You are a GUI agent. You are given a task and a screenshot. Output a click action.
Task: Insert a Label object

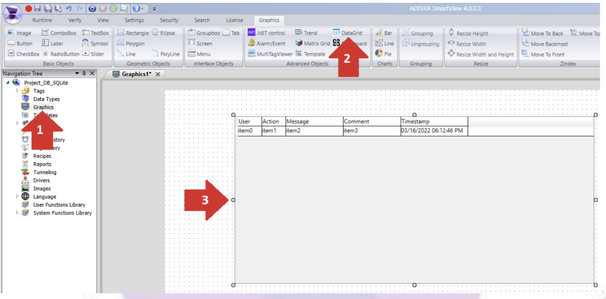52,44
